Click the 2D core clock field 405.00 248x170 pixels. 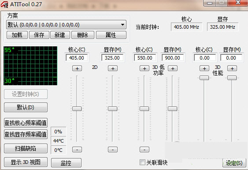(77, 58)
